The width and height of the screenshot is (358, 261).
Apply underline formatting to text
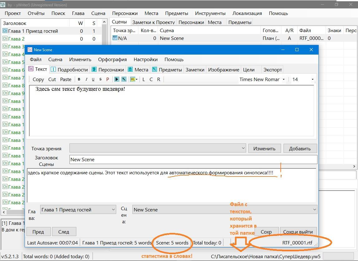point(93,79)
